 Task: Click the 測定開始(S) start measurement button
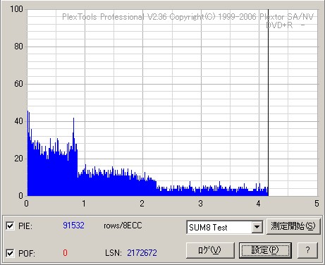click(293, 226)
